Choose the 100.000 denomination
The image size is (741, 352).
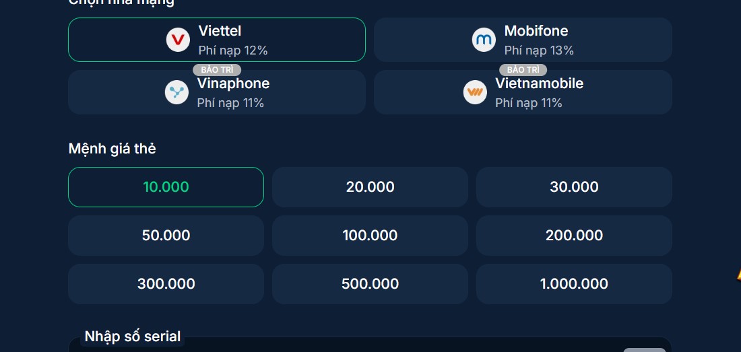tap(370, 236)
